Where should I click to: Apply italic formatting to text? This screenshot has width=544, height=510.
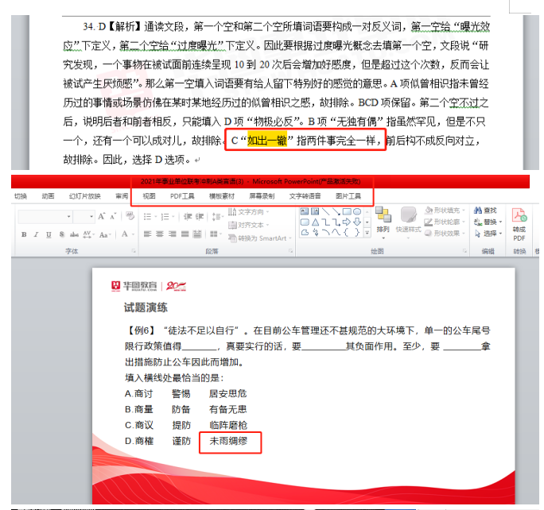(x=34, y=234)
